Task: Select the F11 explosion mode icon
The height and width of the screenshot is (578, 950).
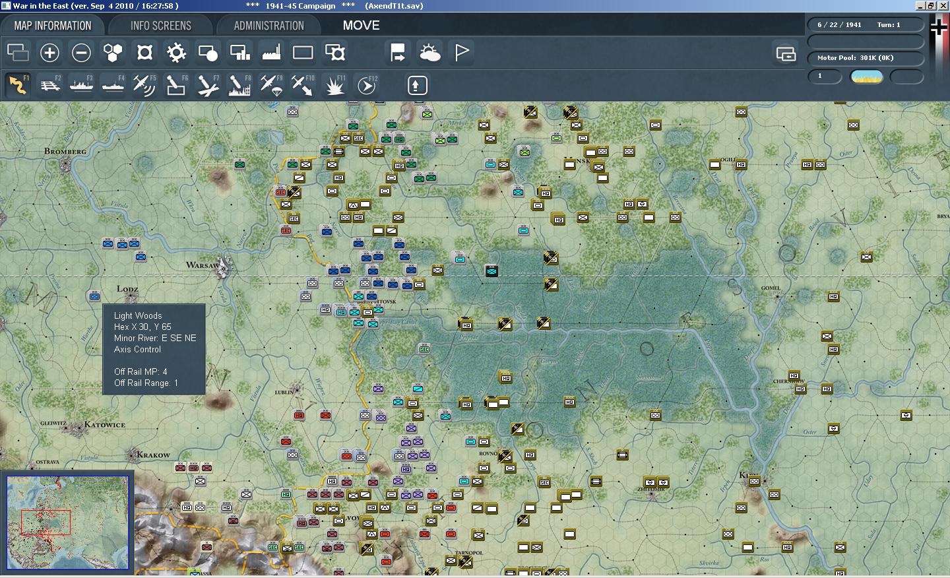Action: tap(334, 85)
